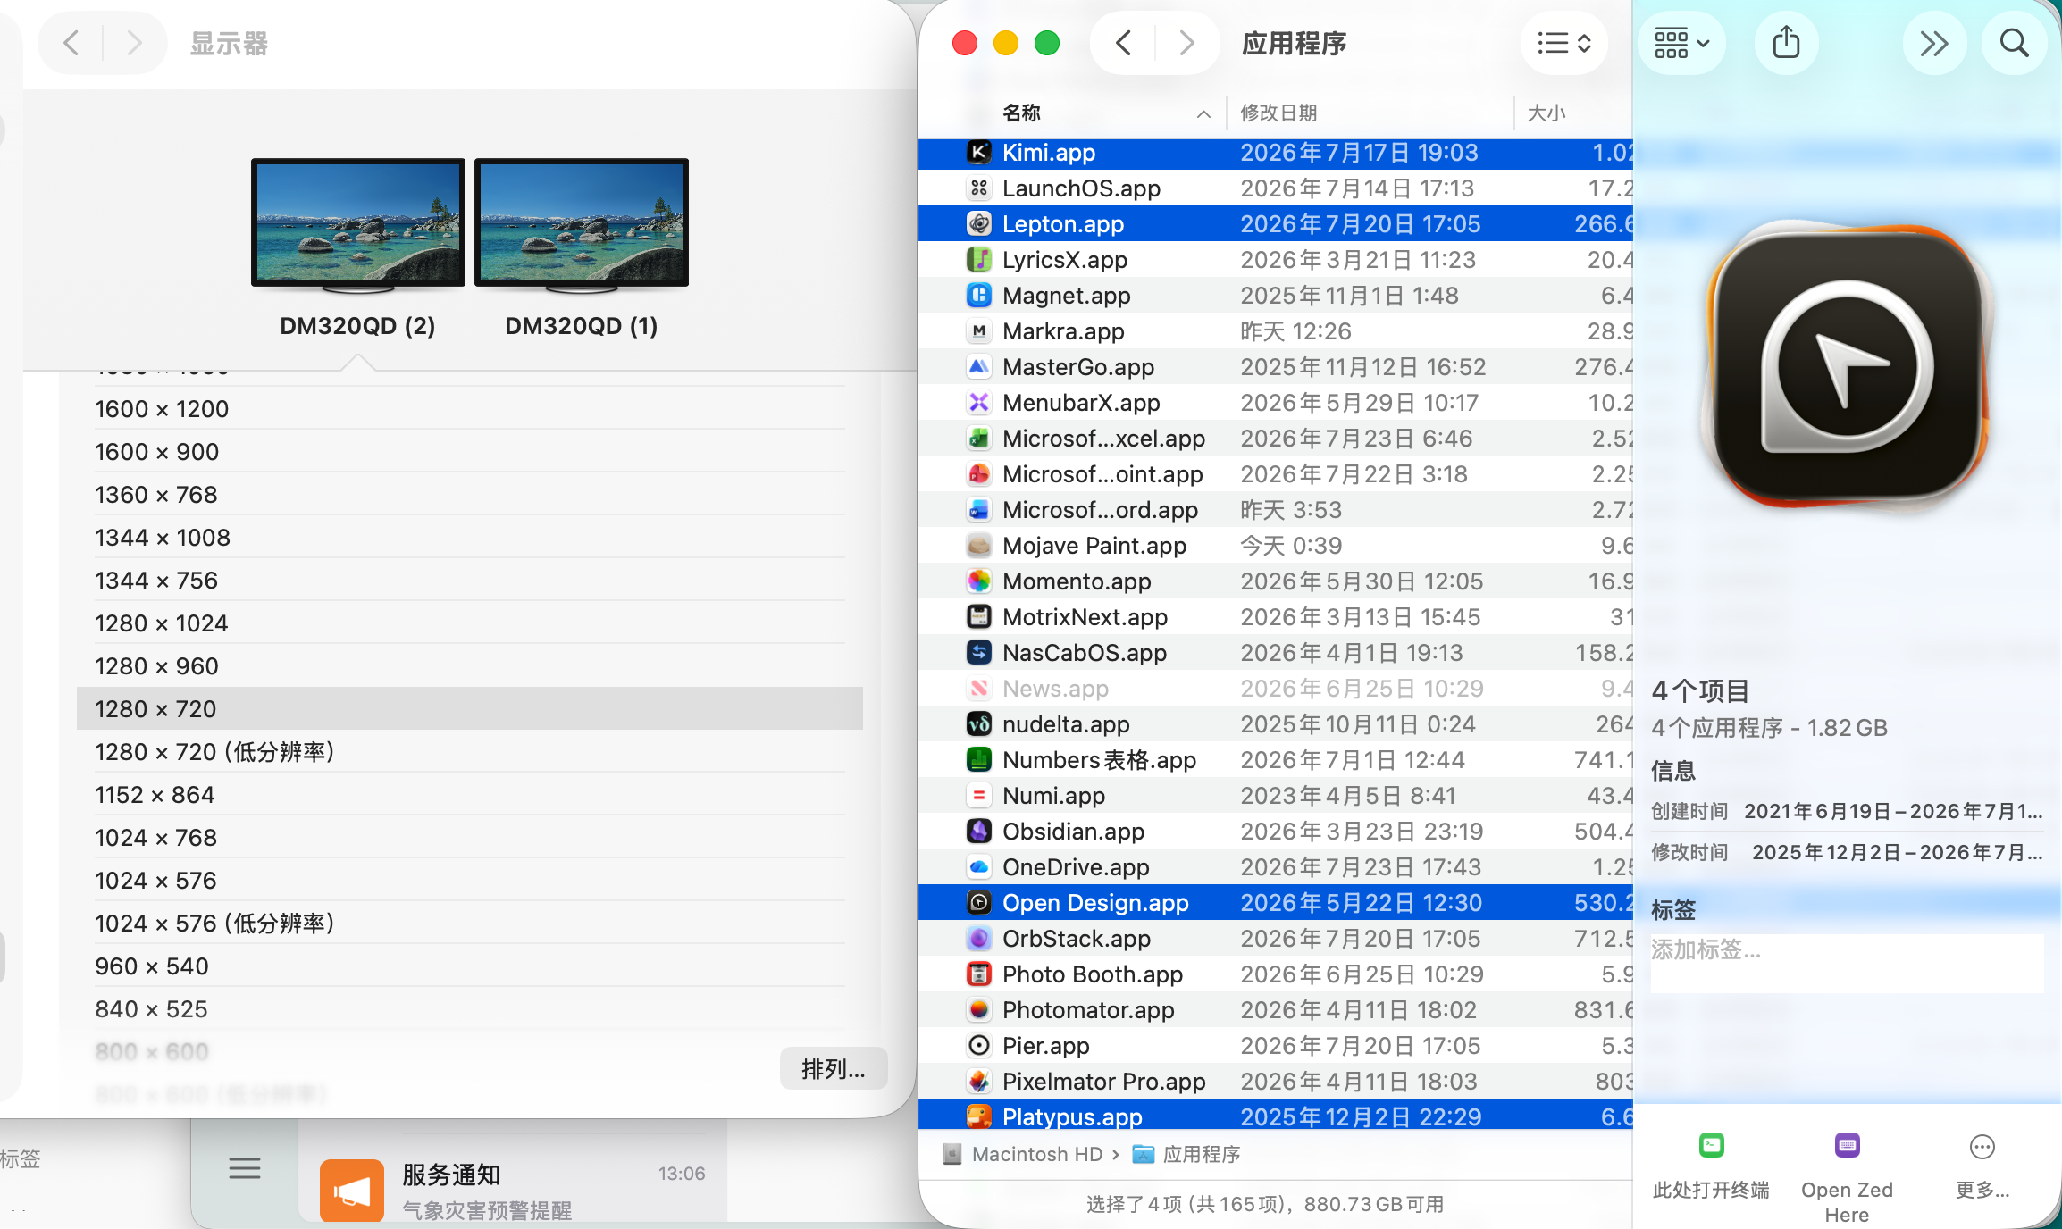Select the Magnet.app icon

tap(979, 296)
